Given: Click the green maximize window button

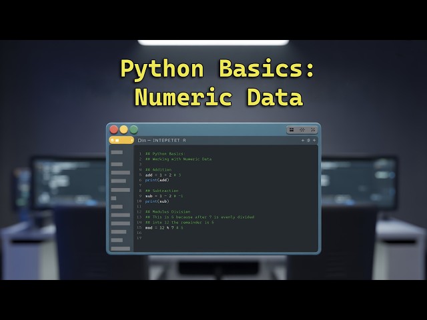Looking at the screenshot, I should 133,130.
